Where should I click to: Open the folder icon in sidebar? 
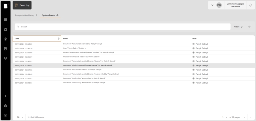click(5, 29)
